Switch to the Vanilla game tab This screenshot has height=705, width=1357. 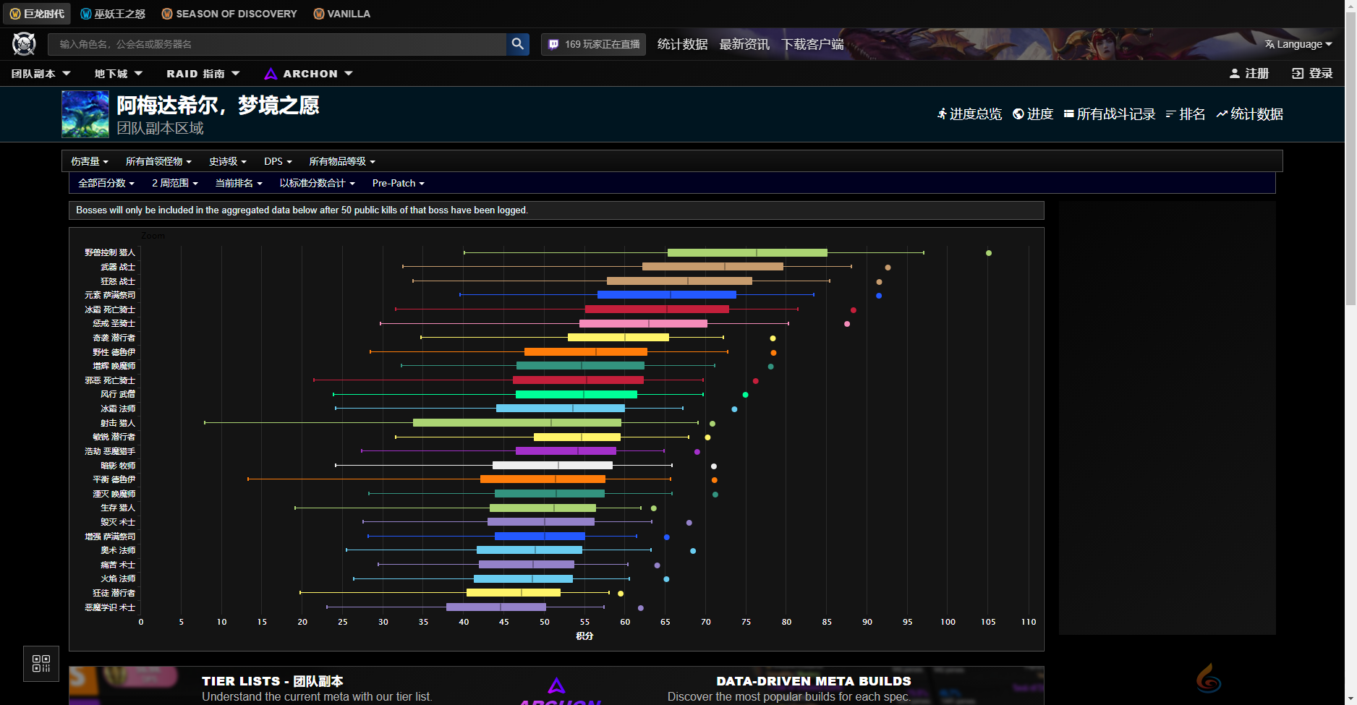click(x=341, y=14)
